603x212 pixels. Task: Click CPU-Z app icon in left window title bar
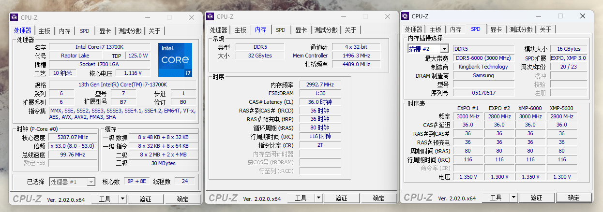[x=14, y=17]
